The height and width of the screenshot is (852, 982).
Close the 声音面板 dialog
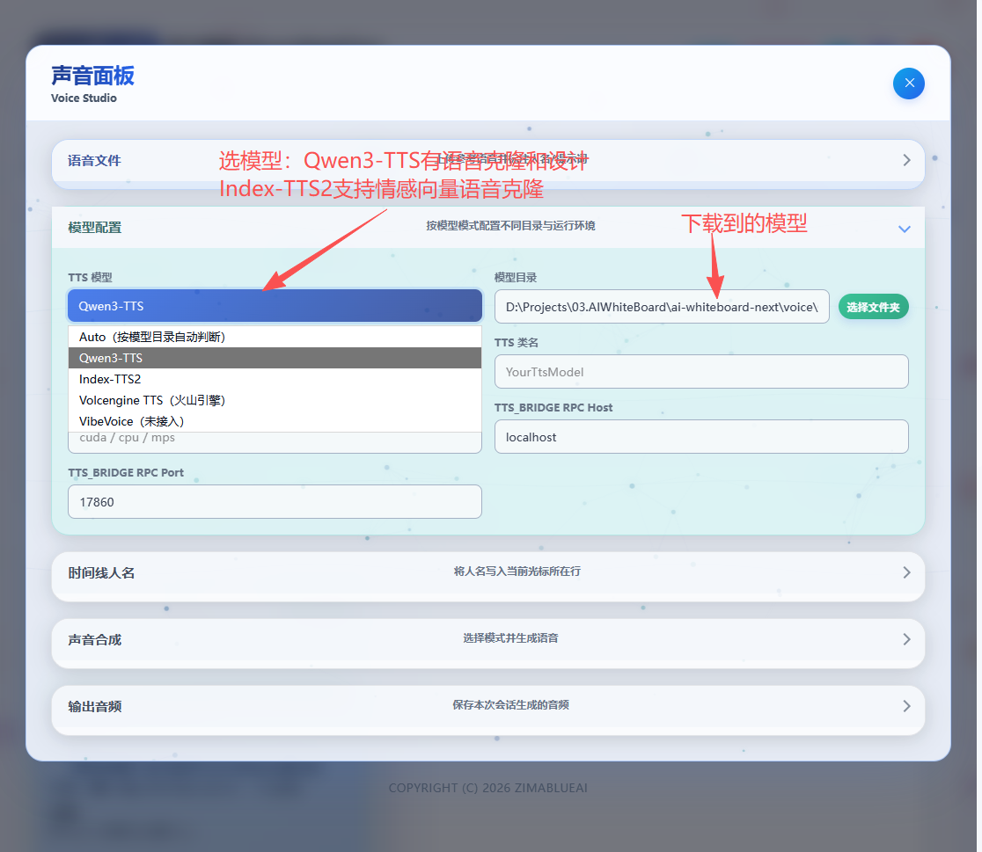(909, 83)
